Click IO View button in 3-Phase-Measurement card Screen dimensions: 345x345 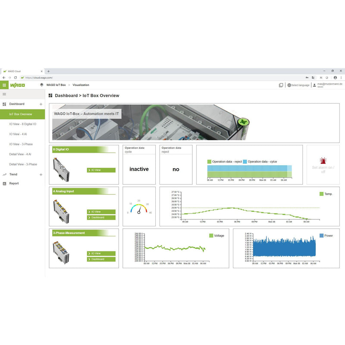click(101, 254)
